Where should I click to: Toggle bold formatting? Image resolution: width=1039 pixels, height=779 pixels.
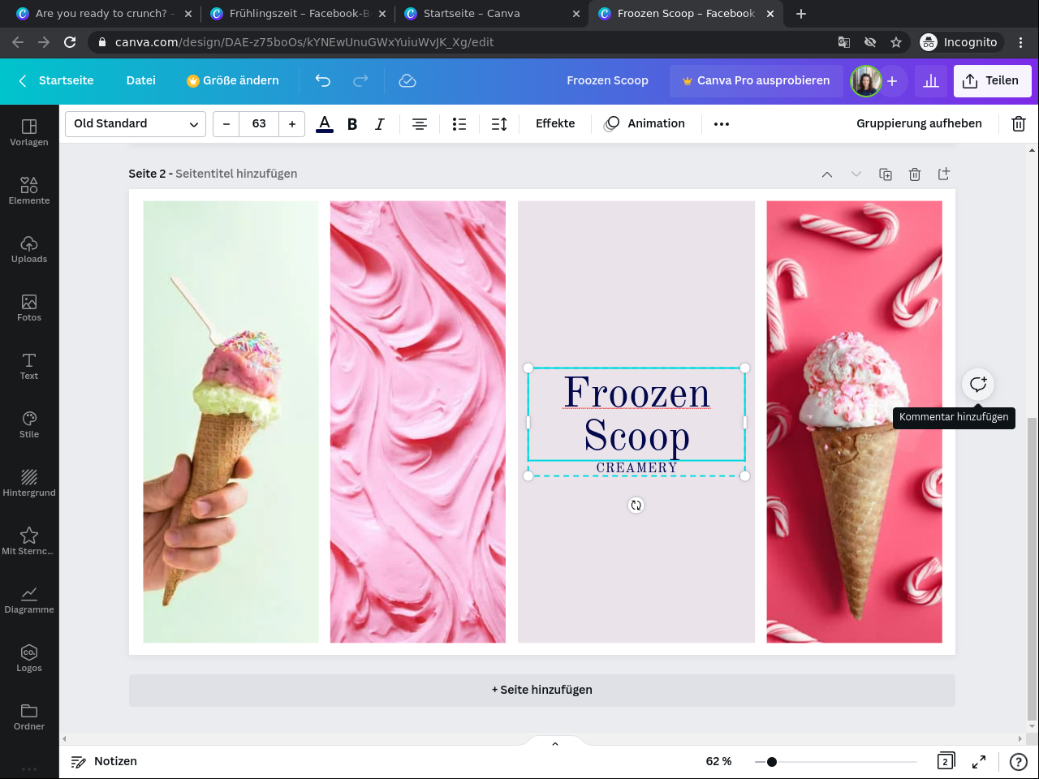[x=352, y=123]
